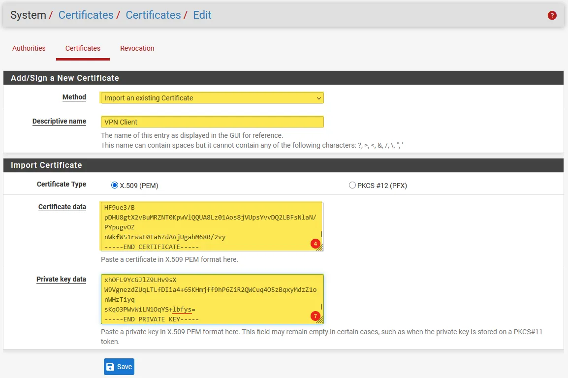568x378 pixels.
Task: Switch to the Authorities tab
Action: coord(29,48)
